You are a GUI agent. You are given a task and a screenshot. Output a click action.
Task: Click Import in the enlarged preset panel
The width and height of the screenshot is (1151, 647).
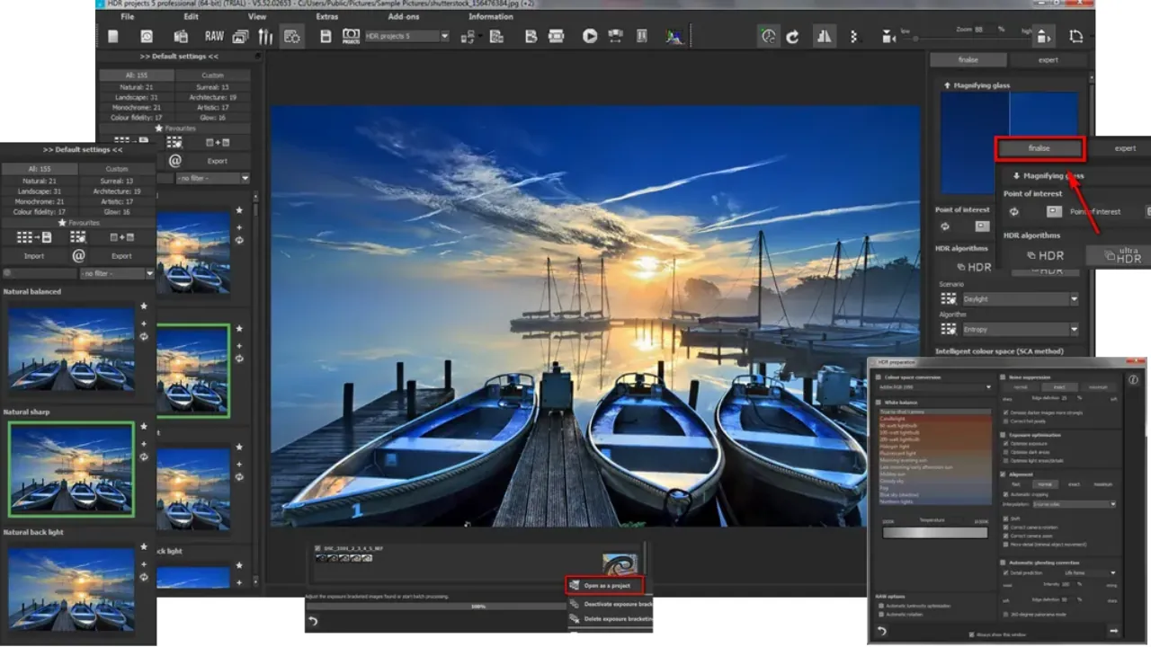tap(34, 256)
